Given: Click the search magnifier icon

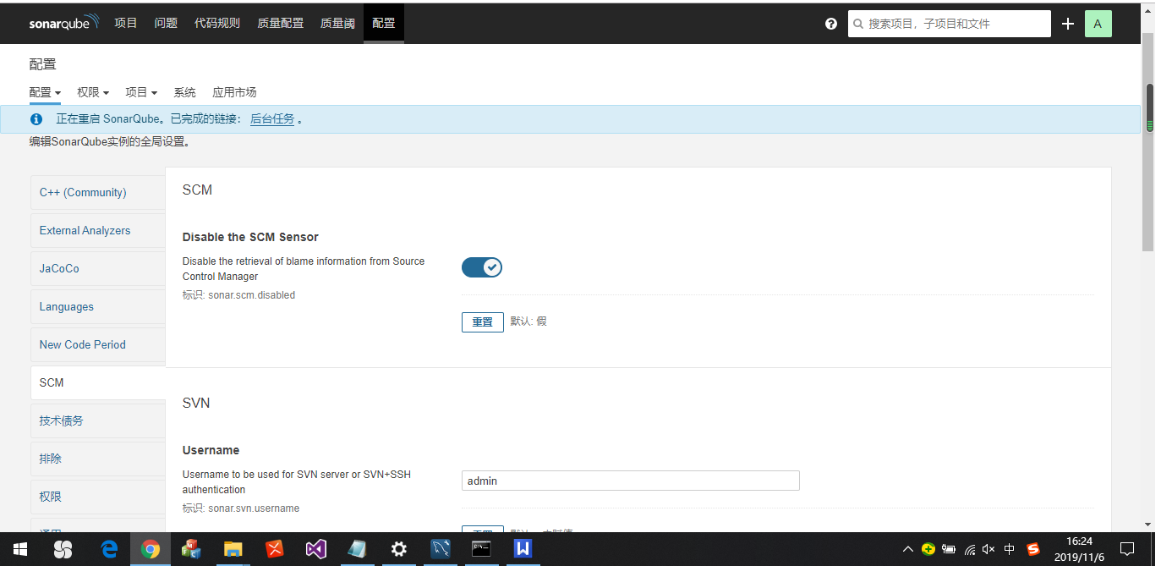Looking at the screenshot, I should point(858,24).
